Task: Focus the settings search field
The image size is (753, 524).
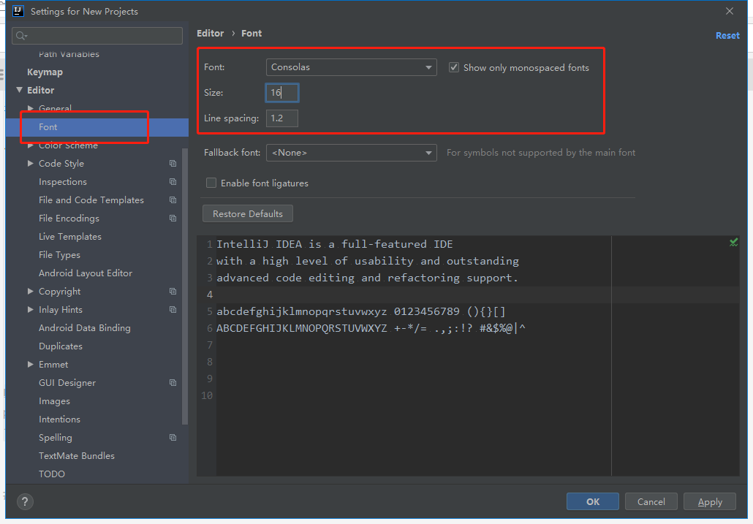Action: (97, 36)
